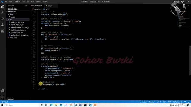The image size is (191, 107).
Task: Click the editor vertical scrollbar
Action: (190, 61)
